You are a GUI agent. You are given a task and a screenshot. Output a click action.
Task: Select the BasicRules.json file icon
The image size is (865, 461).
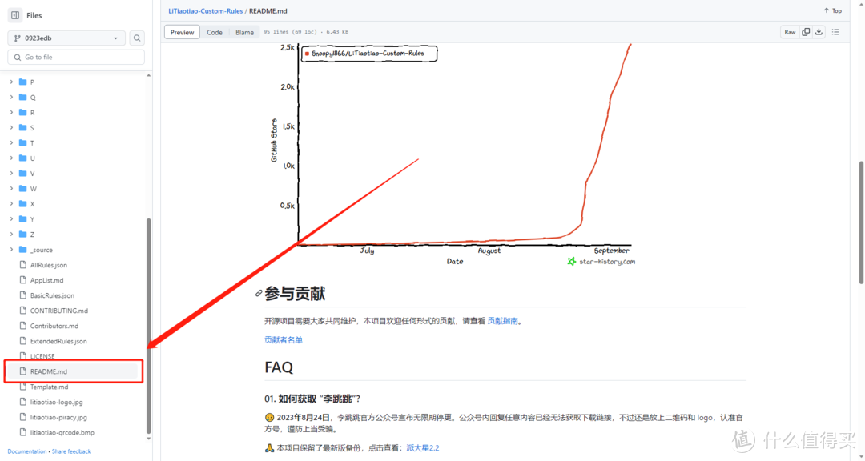22,295
